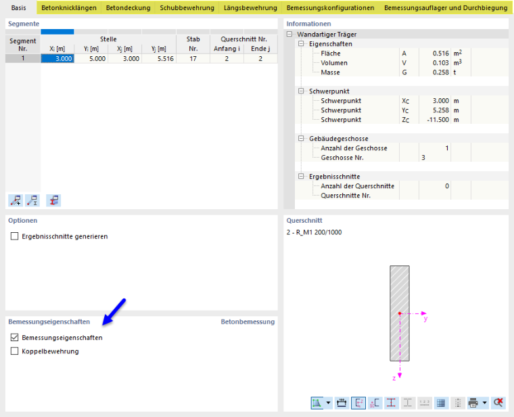Image resolution: width=514 pixels, height=417 pixels.
Task: Click the Betonbemessung label
Action: pyautogui.click(x=248, y=322)
